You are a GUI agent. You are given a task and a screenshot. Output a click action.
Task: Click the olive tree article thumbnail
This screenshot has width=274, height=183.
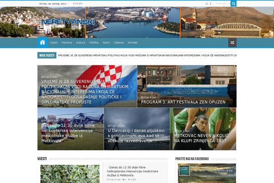tap(70, 174)
